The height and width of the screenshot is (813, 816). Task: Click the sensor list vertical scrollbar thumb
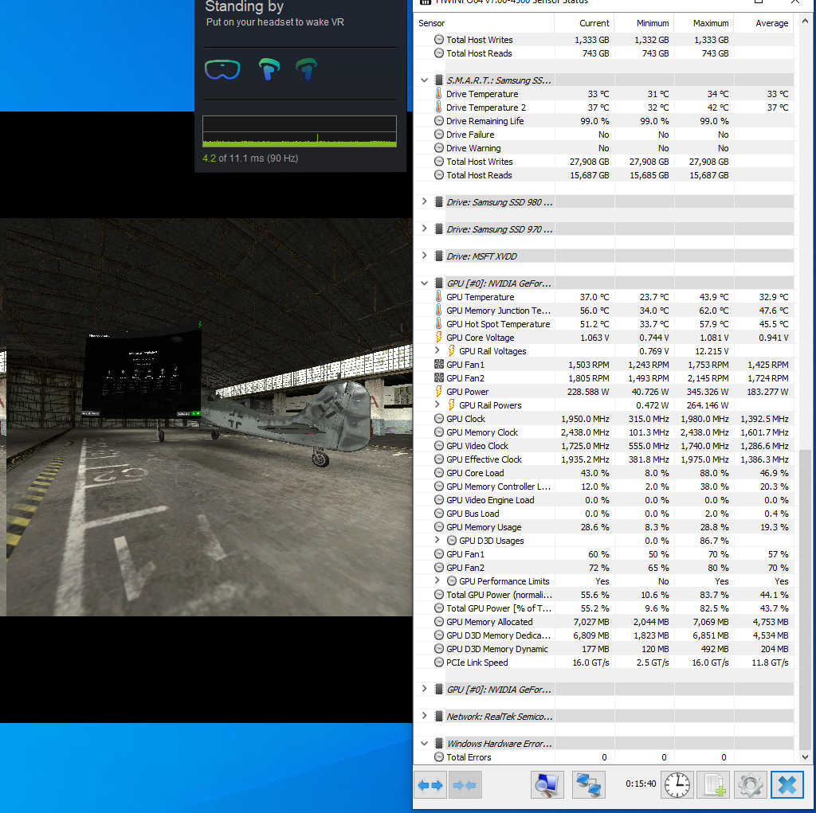click(805, 599)
